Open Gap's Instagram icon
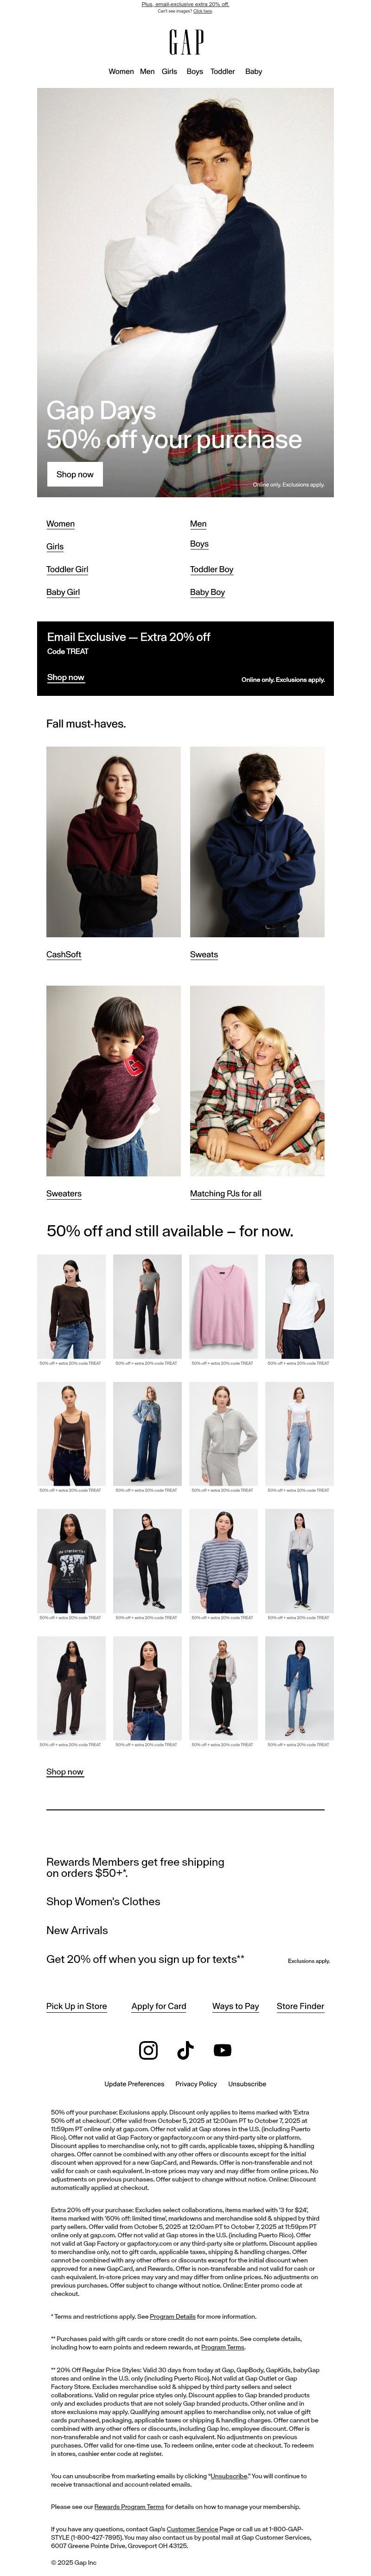Viewport: 371px width, 2576px height. [x=147, y=2050]
